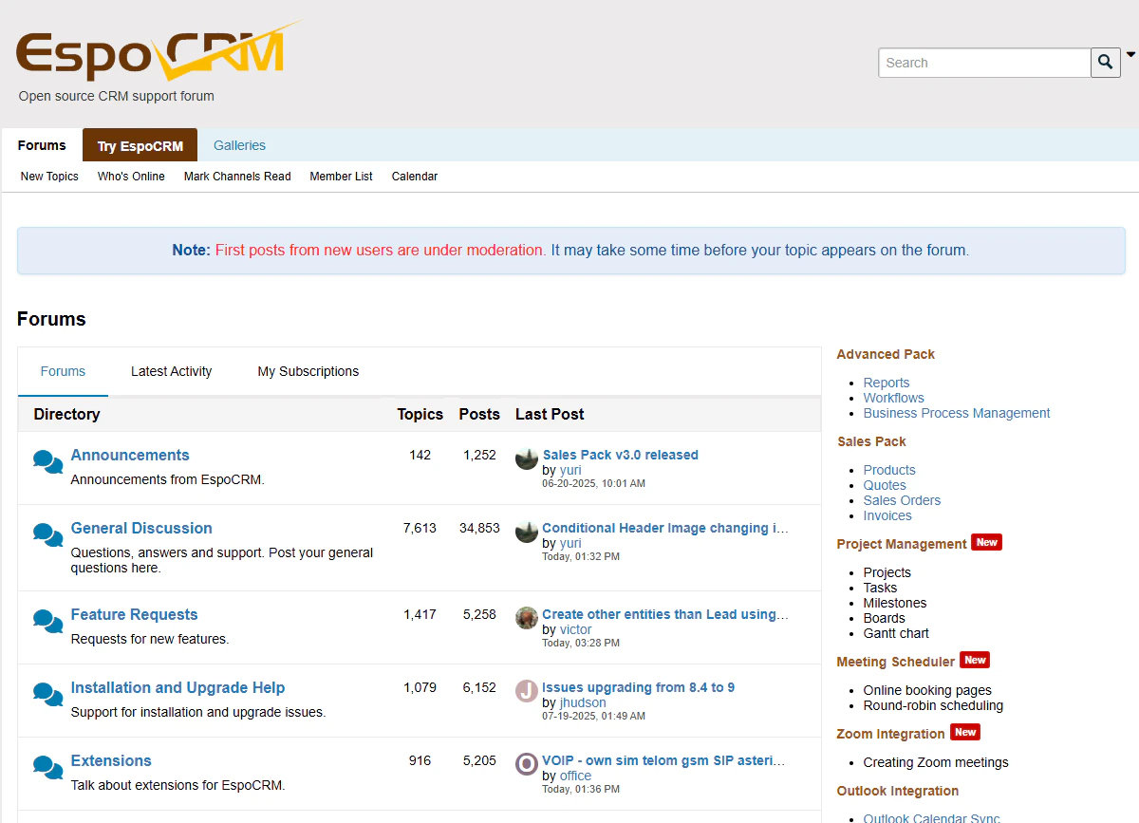This screenshot has height=823, width=1139.
Task: Click victor's avatar in Feature Requests row
Action: pos(527,618)
